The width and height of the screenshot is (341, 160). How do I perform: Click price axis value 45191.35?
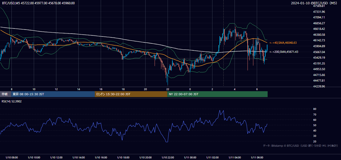(319, 63)
